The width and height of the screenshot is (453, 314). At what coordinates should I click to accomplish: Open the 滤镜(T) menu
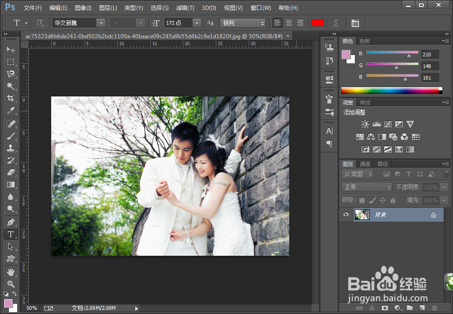(185, 8)
